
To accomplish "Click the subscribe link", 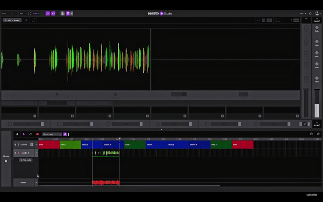I will tap(312, 195).
